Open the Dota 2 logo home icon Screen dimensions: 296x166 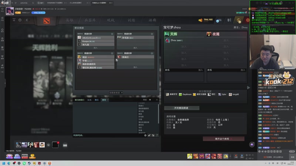(47, 21)
